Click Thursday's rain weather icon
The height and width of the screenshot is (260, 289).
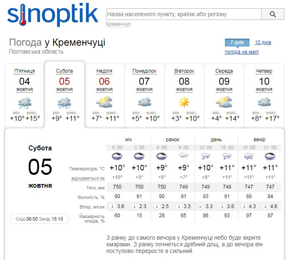(x=264, y=103)
